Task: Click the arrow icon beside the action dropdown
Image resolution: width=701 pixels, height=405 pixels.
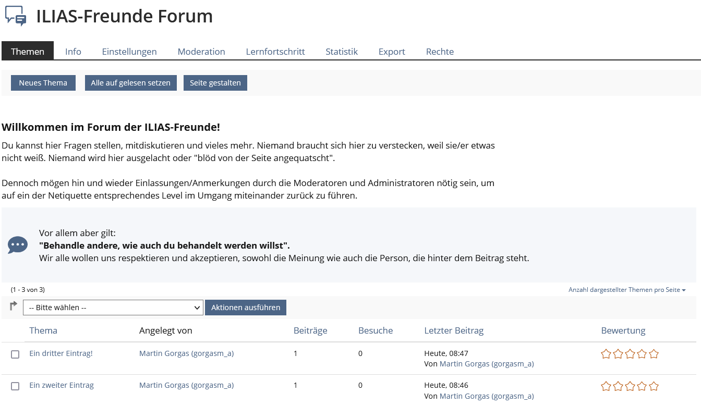Action: 14,306
